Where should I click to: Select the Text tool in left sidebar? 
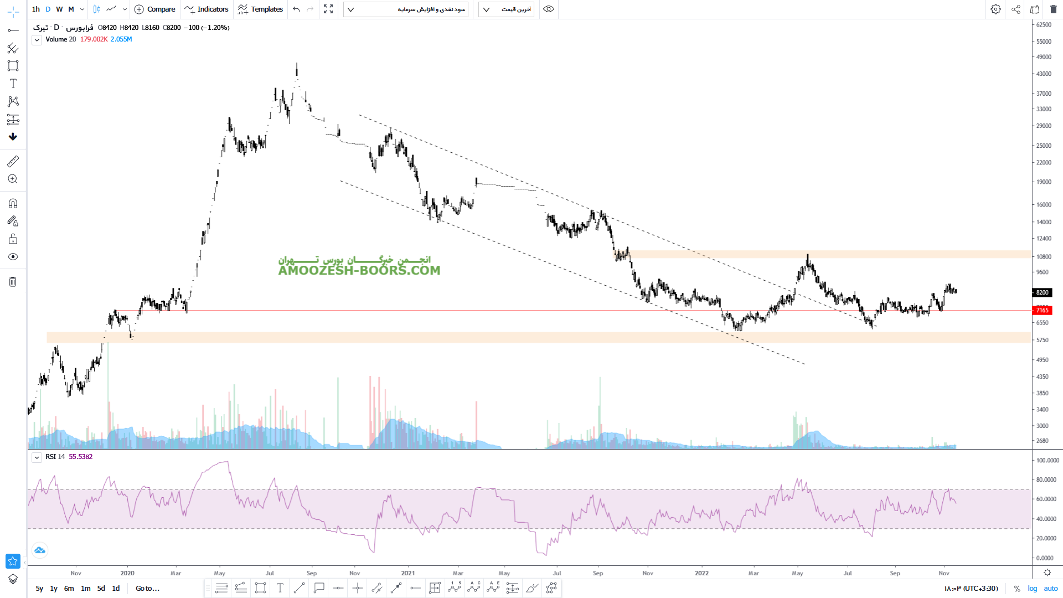pyautogui.click(x=13, y=84)
